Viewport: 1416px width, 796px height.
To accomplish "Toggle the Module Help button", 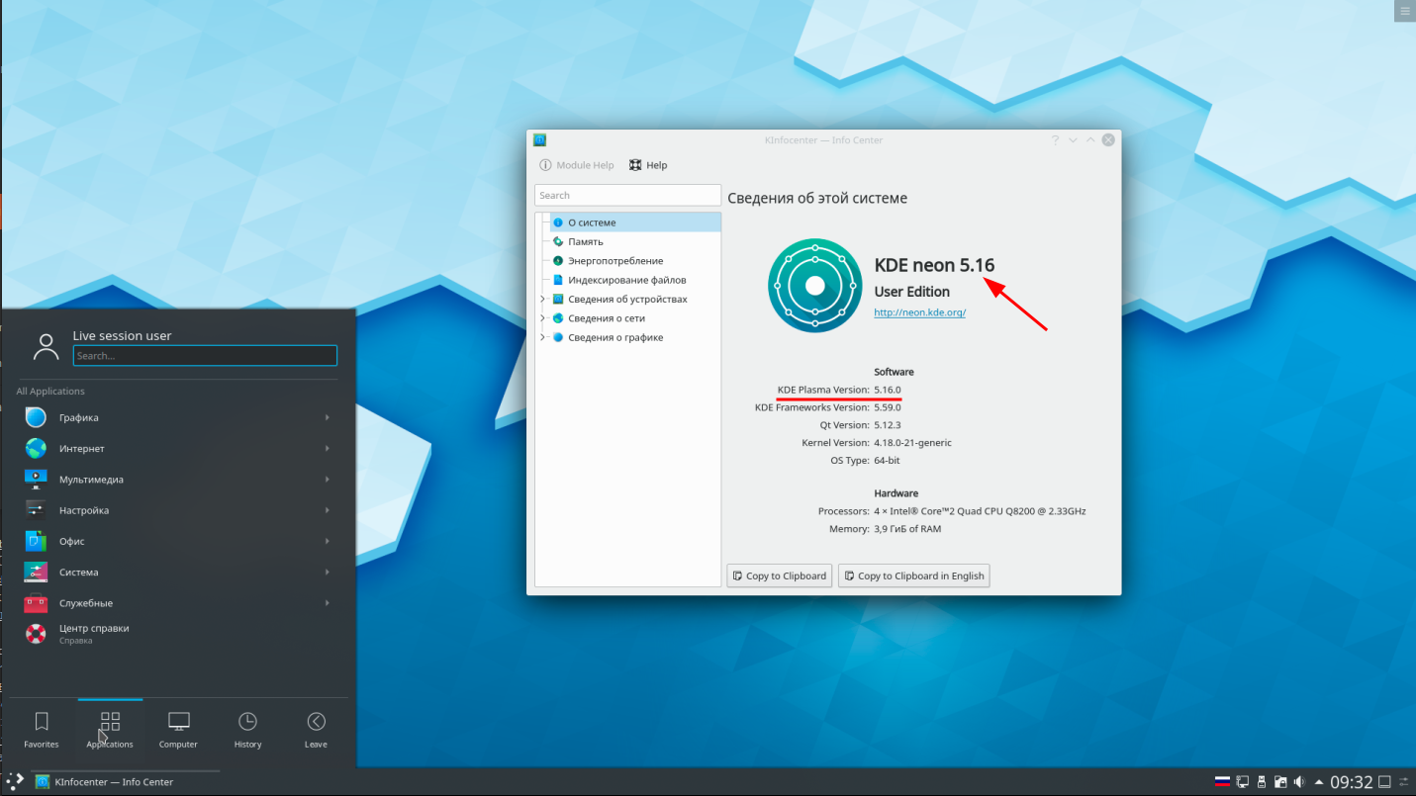I will coord(576,165).
